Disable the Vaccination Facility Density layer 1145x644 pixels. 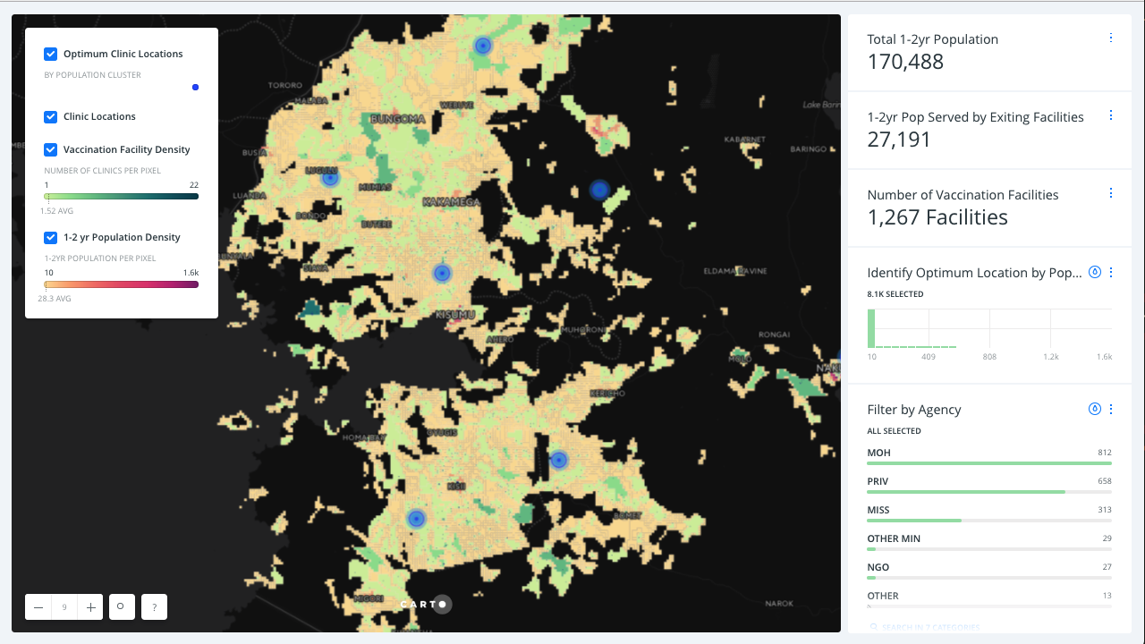(x=51, y=150)
